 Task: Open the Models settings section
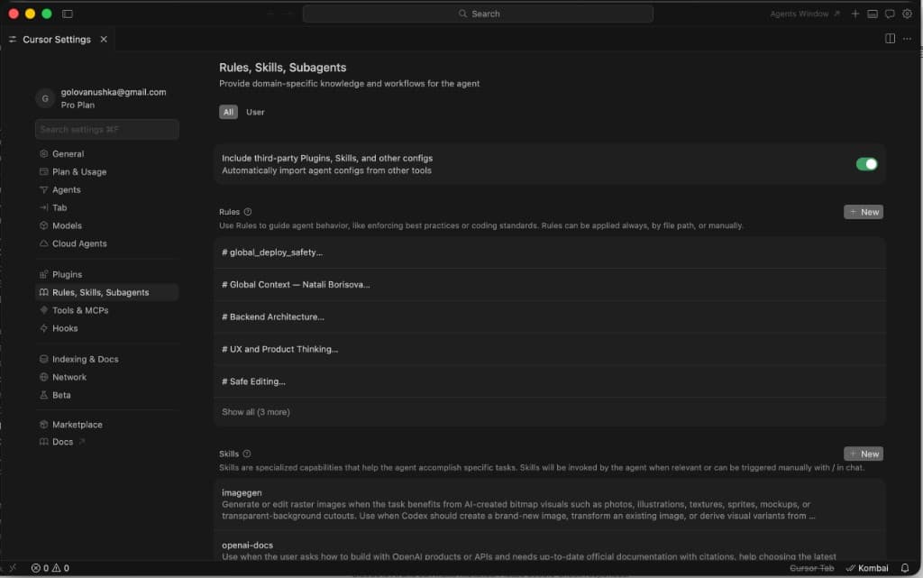pos(68,225)
